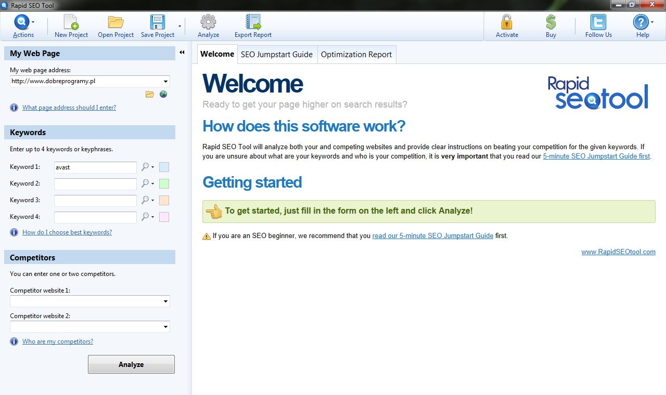Select the orange Keyword 3 color swatch
The height and width of the screenshot is (395, 666).
[164, 201]
